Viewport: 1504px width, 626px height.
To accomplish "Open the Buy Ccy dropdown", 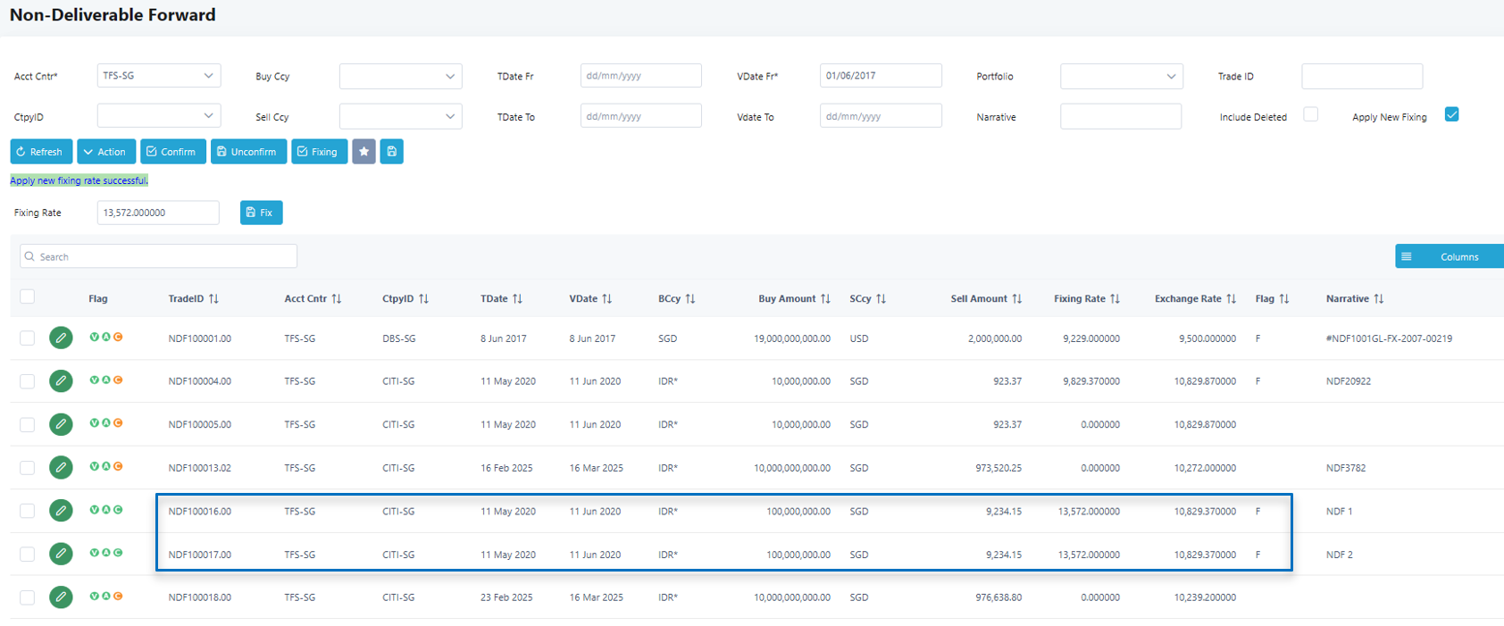I will point(400,77).
